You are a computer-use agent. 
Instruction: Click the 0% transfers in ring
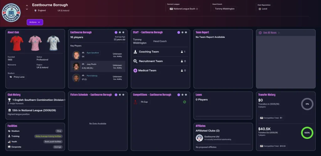tap(307, 104)
